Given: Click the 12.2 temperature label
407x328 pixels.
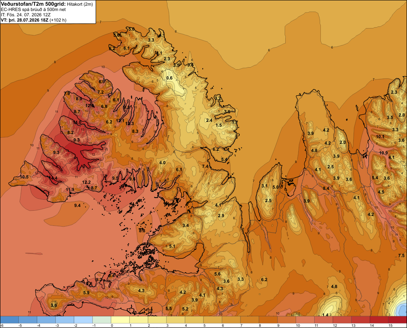Looking at the screenshot, I should pos(86,182).
